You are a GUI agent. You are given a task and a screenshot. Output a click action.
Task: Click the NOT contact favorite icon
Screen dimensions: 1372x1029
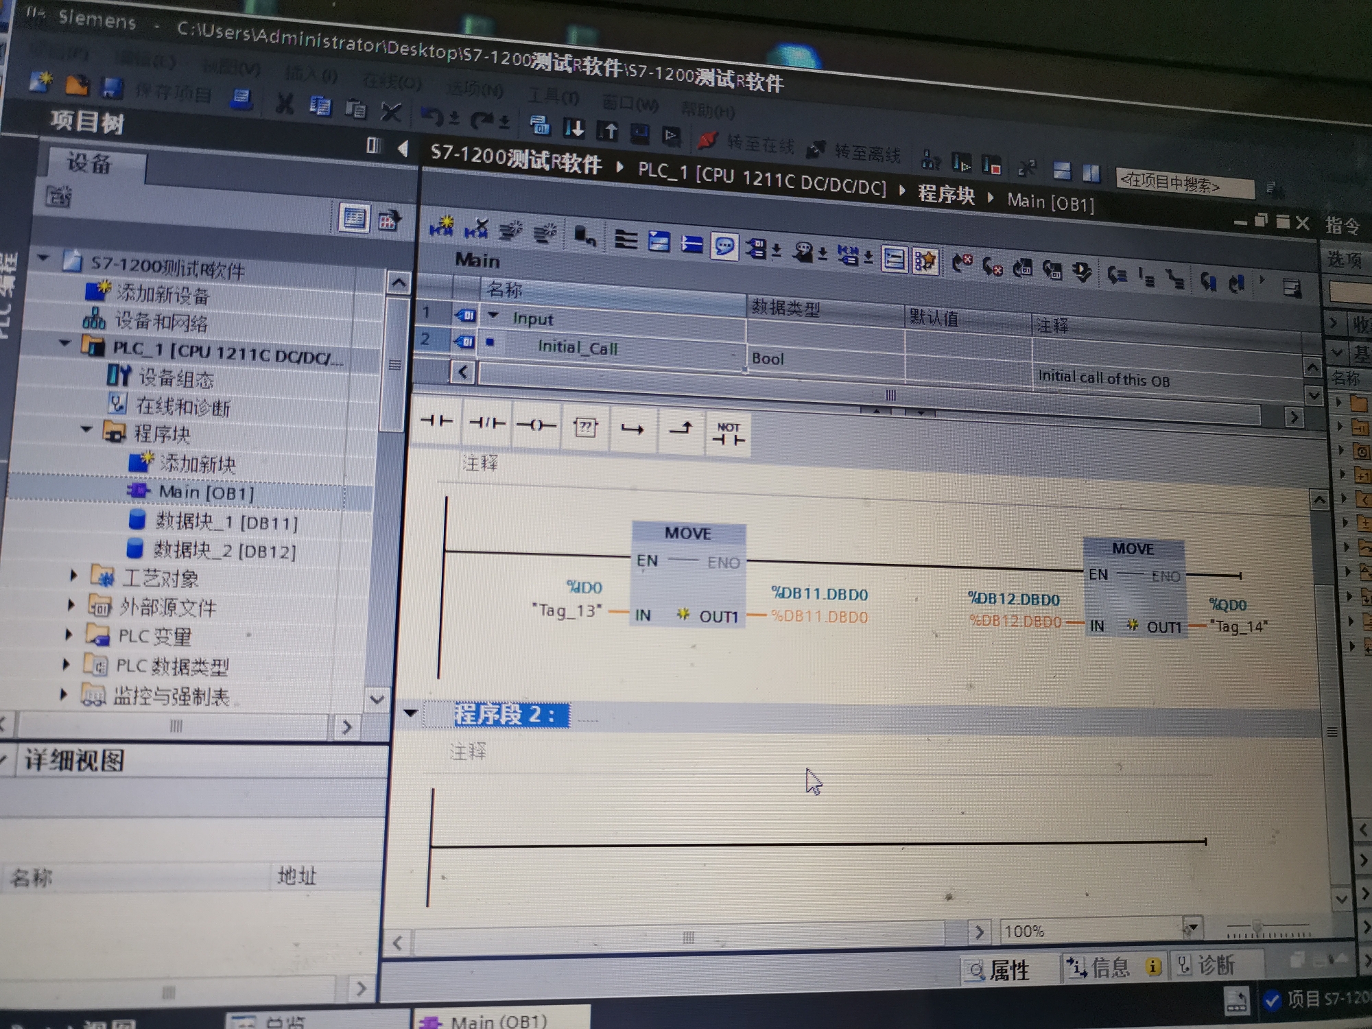click(x=728, y=434)
